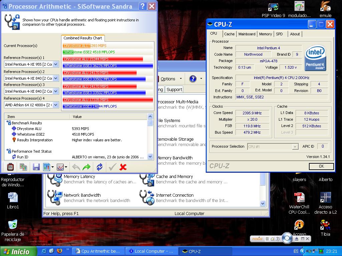Open the Firefox quick launch icon
This screenshot has height=256, width=342.
point(59,251)
